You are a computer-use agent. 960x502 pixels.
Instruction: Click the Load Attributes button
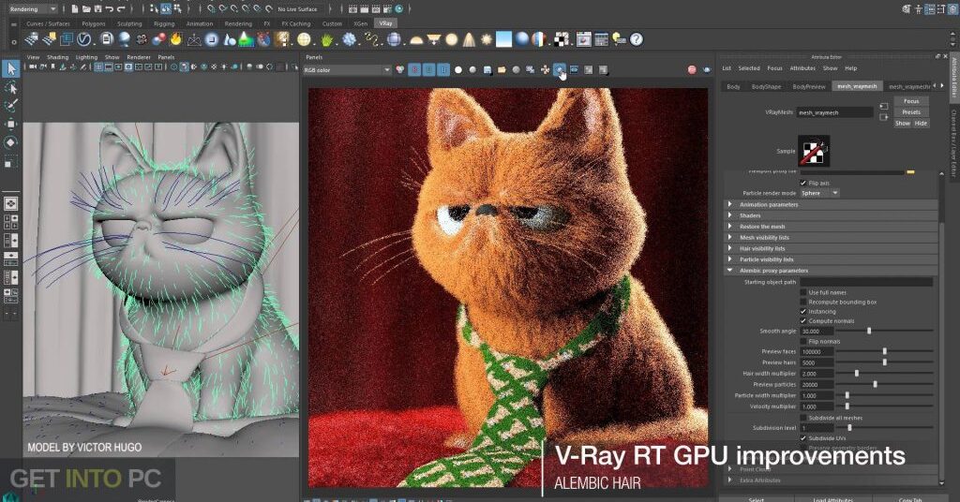(x=832, y=499)
